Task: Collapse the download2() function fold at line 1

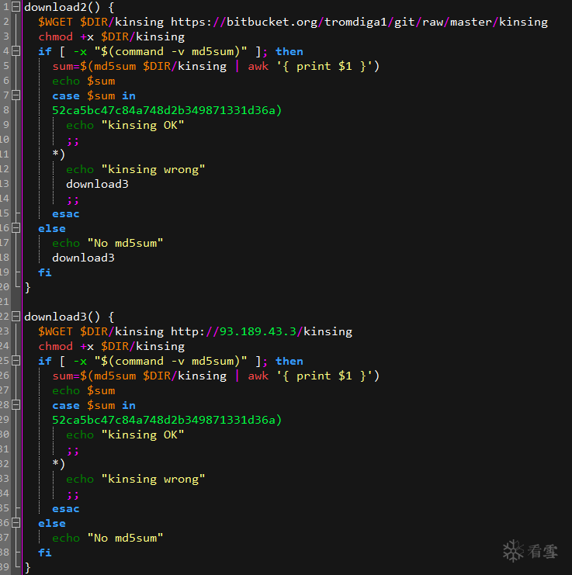Action: [x=16, y=7]
